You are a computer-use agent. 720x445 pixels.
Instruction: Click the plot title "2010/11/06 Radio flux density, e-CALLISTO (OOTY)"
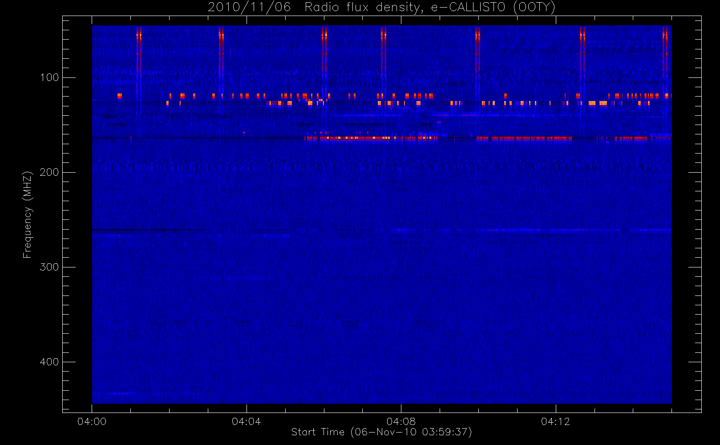pyautogui.click(x=382, y=8)
